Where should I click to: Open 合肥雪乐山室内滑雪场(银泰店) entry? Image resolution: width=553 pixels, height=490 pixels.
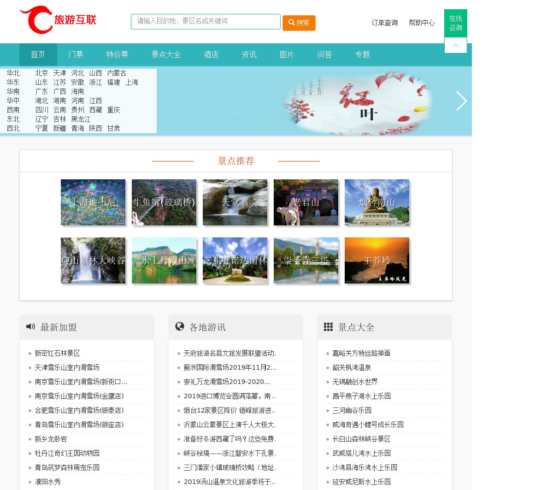click(x=79, y=410)
